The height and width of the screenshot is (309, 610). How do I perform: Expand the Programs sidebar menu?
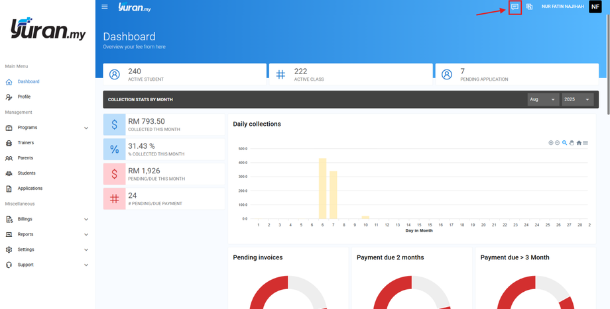point(48,128)
